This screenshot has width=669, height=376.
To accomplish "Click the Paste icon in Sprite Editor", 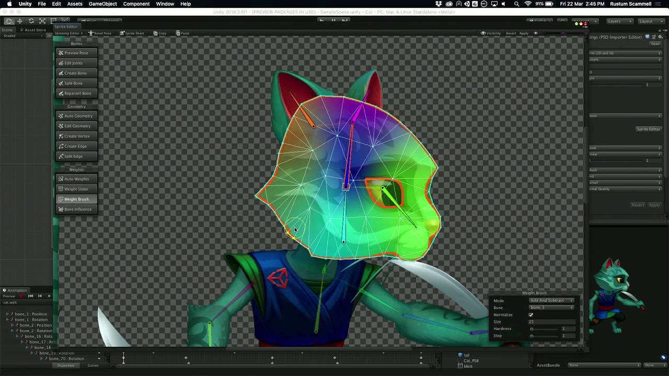I will click(178, 33).
